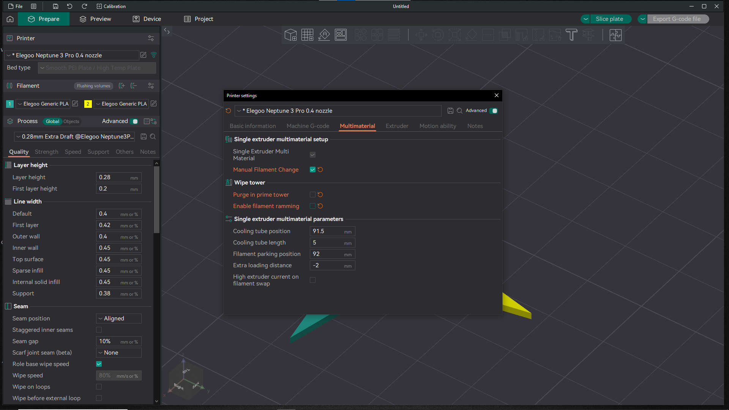Uncheck Role base wipe speed
Viewport: 729px width, 410px height.
pos(99,364)
